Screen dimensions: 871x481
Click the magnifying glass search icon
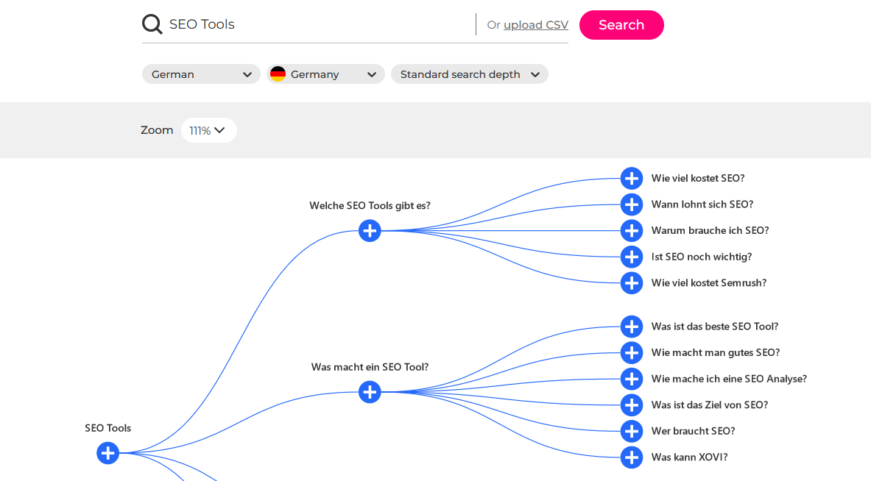coord(152,24)
